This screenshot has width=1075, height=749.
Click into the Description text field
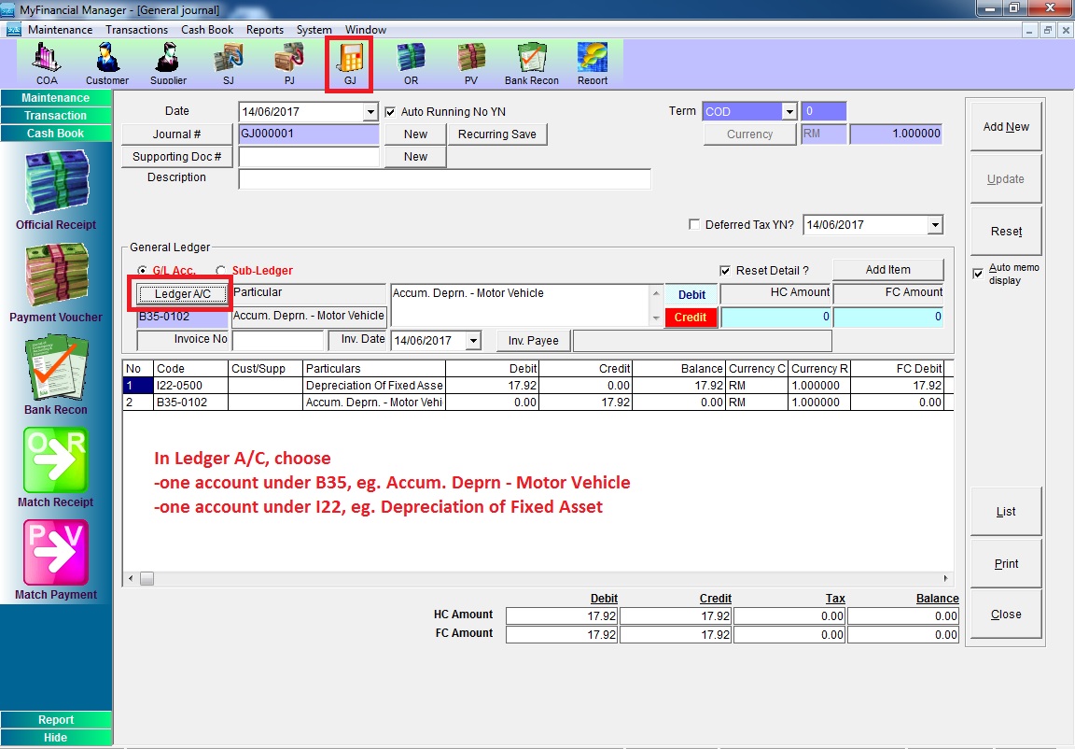(444, 179)
